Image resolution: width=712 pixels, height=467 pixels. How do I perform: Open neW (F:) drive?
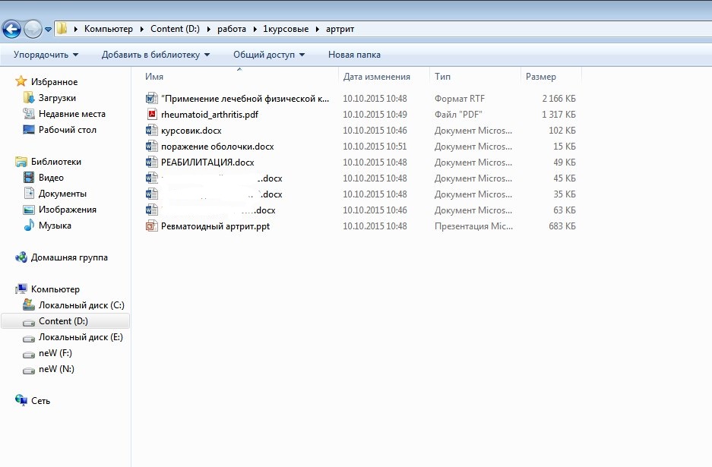(55, 352)
